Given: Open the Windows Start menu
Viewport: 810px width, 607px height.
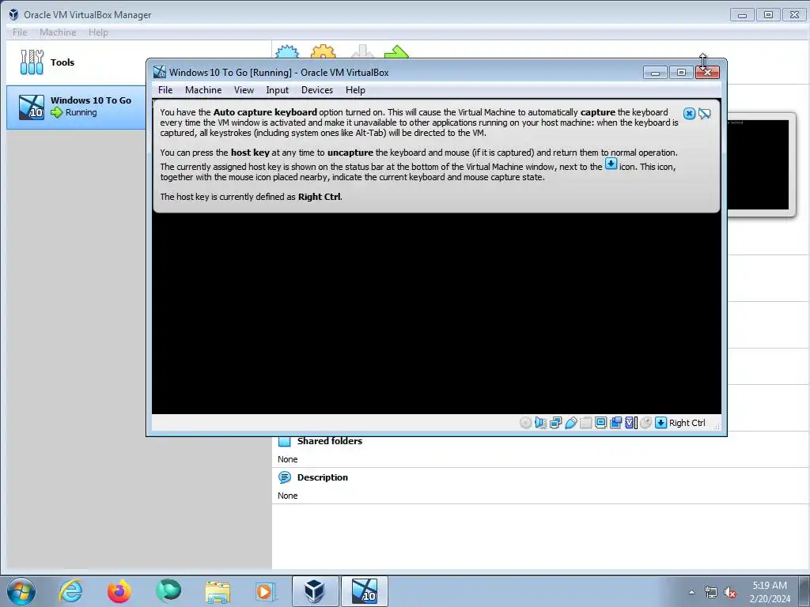Looking at the screenshot, I should point(21,591).
